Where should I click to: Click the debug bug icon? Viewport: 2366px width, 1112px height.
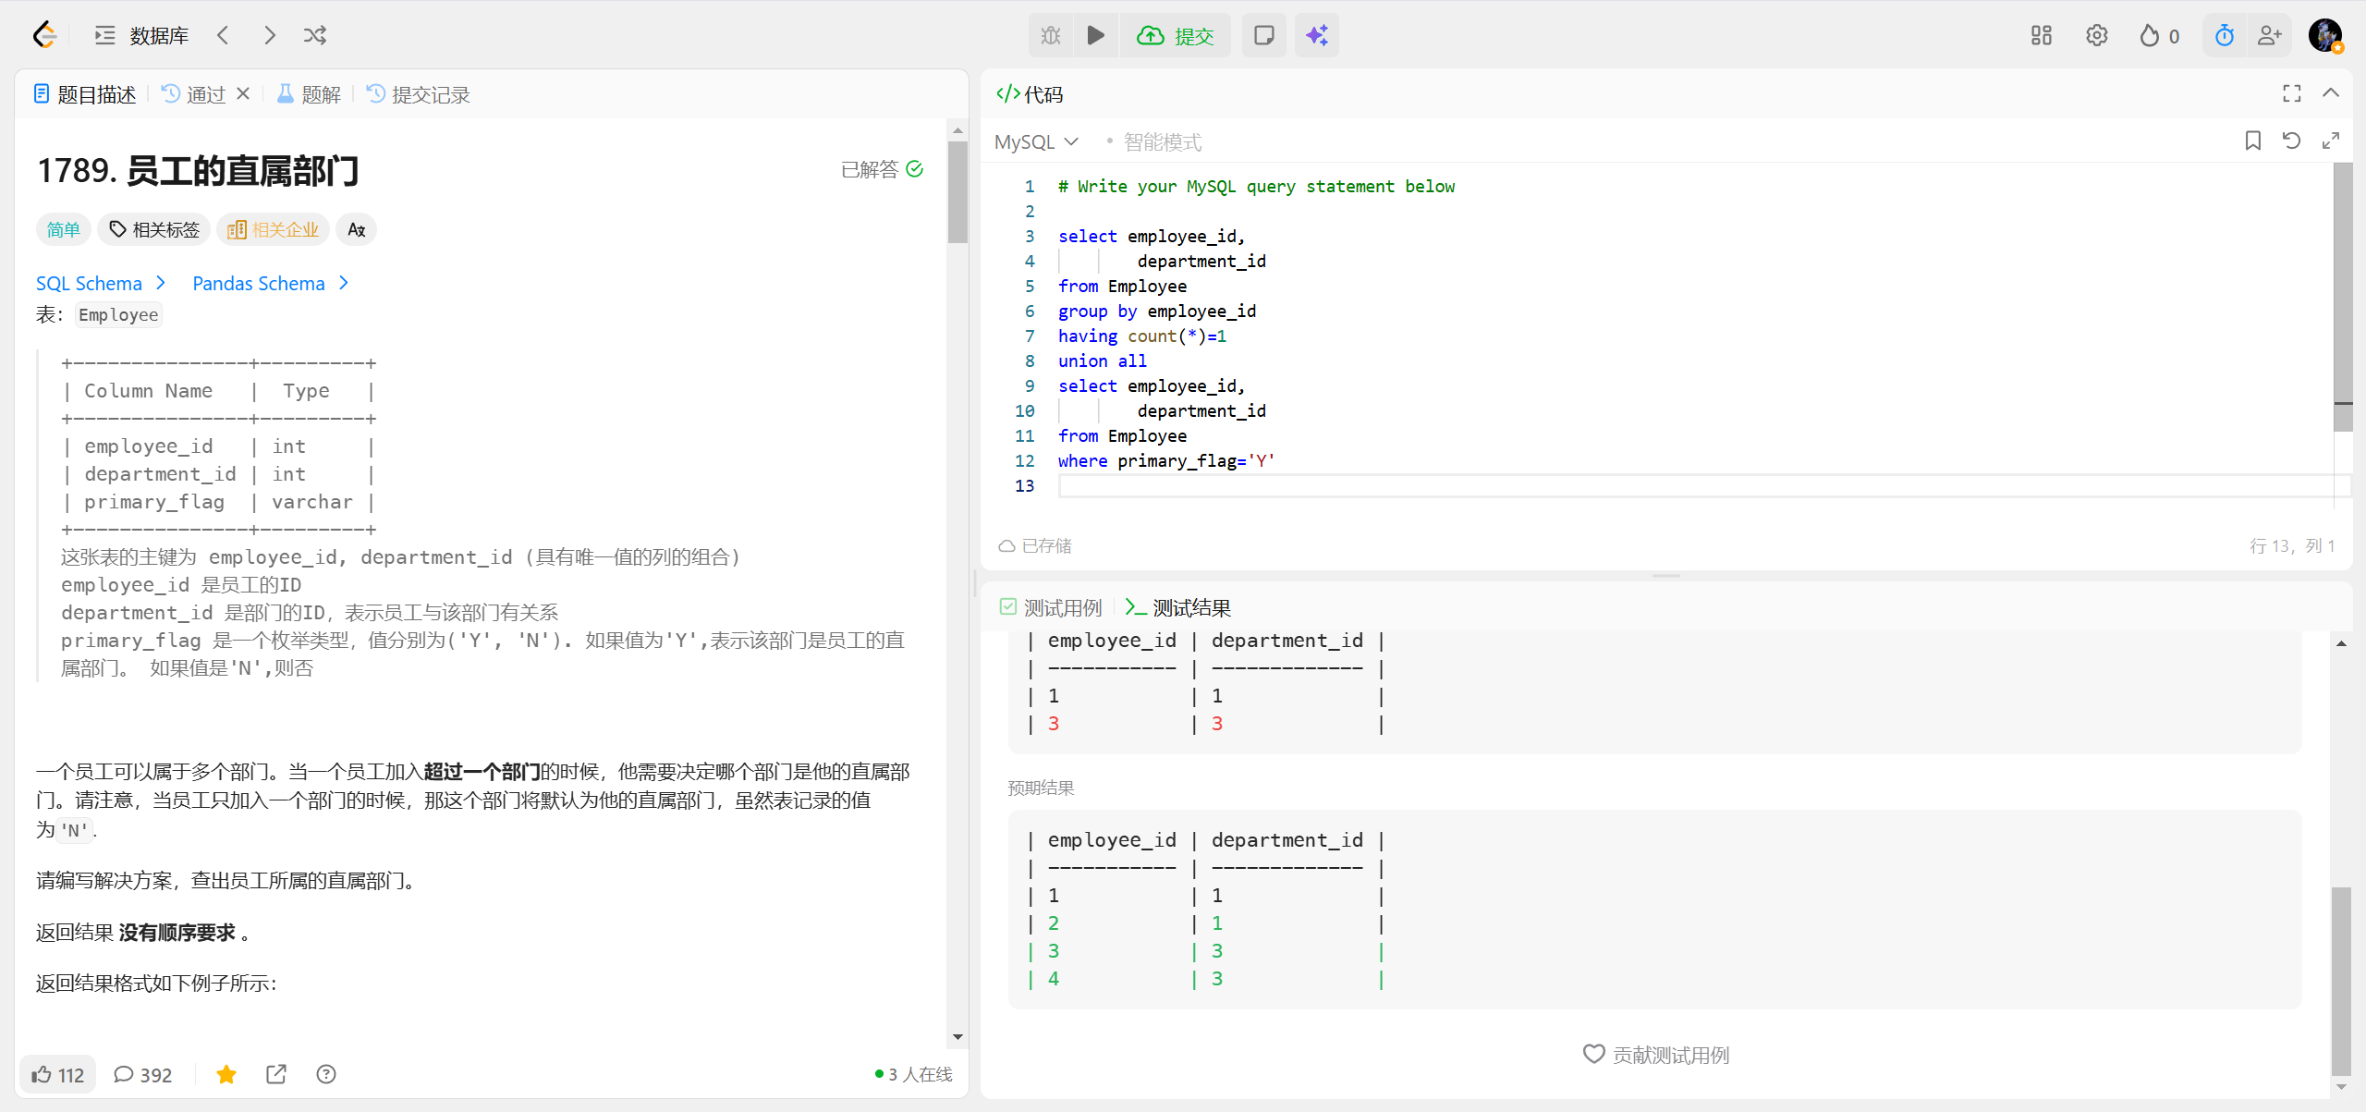pyautogui.click(x=1051, y=35)
